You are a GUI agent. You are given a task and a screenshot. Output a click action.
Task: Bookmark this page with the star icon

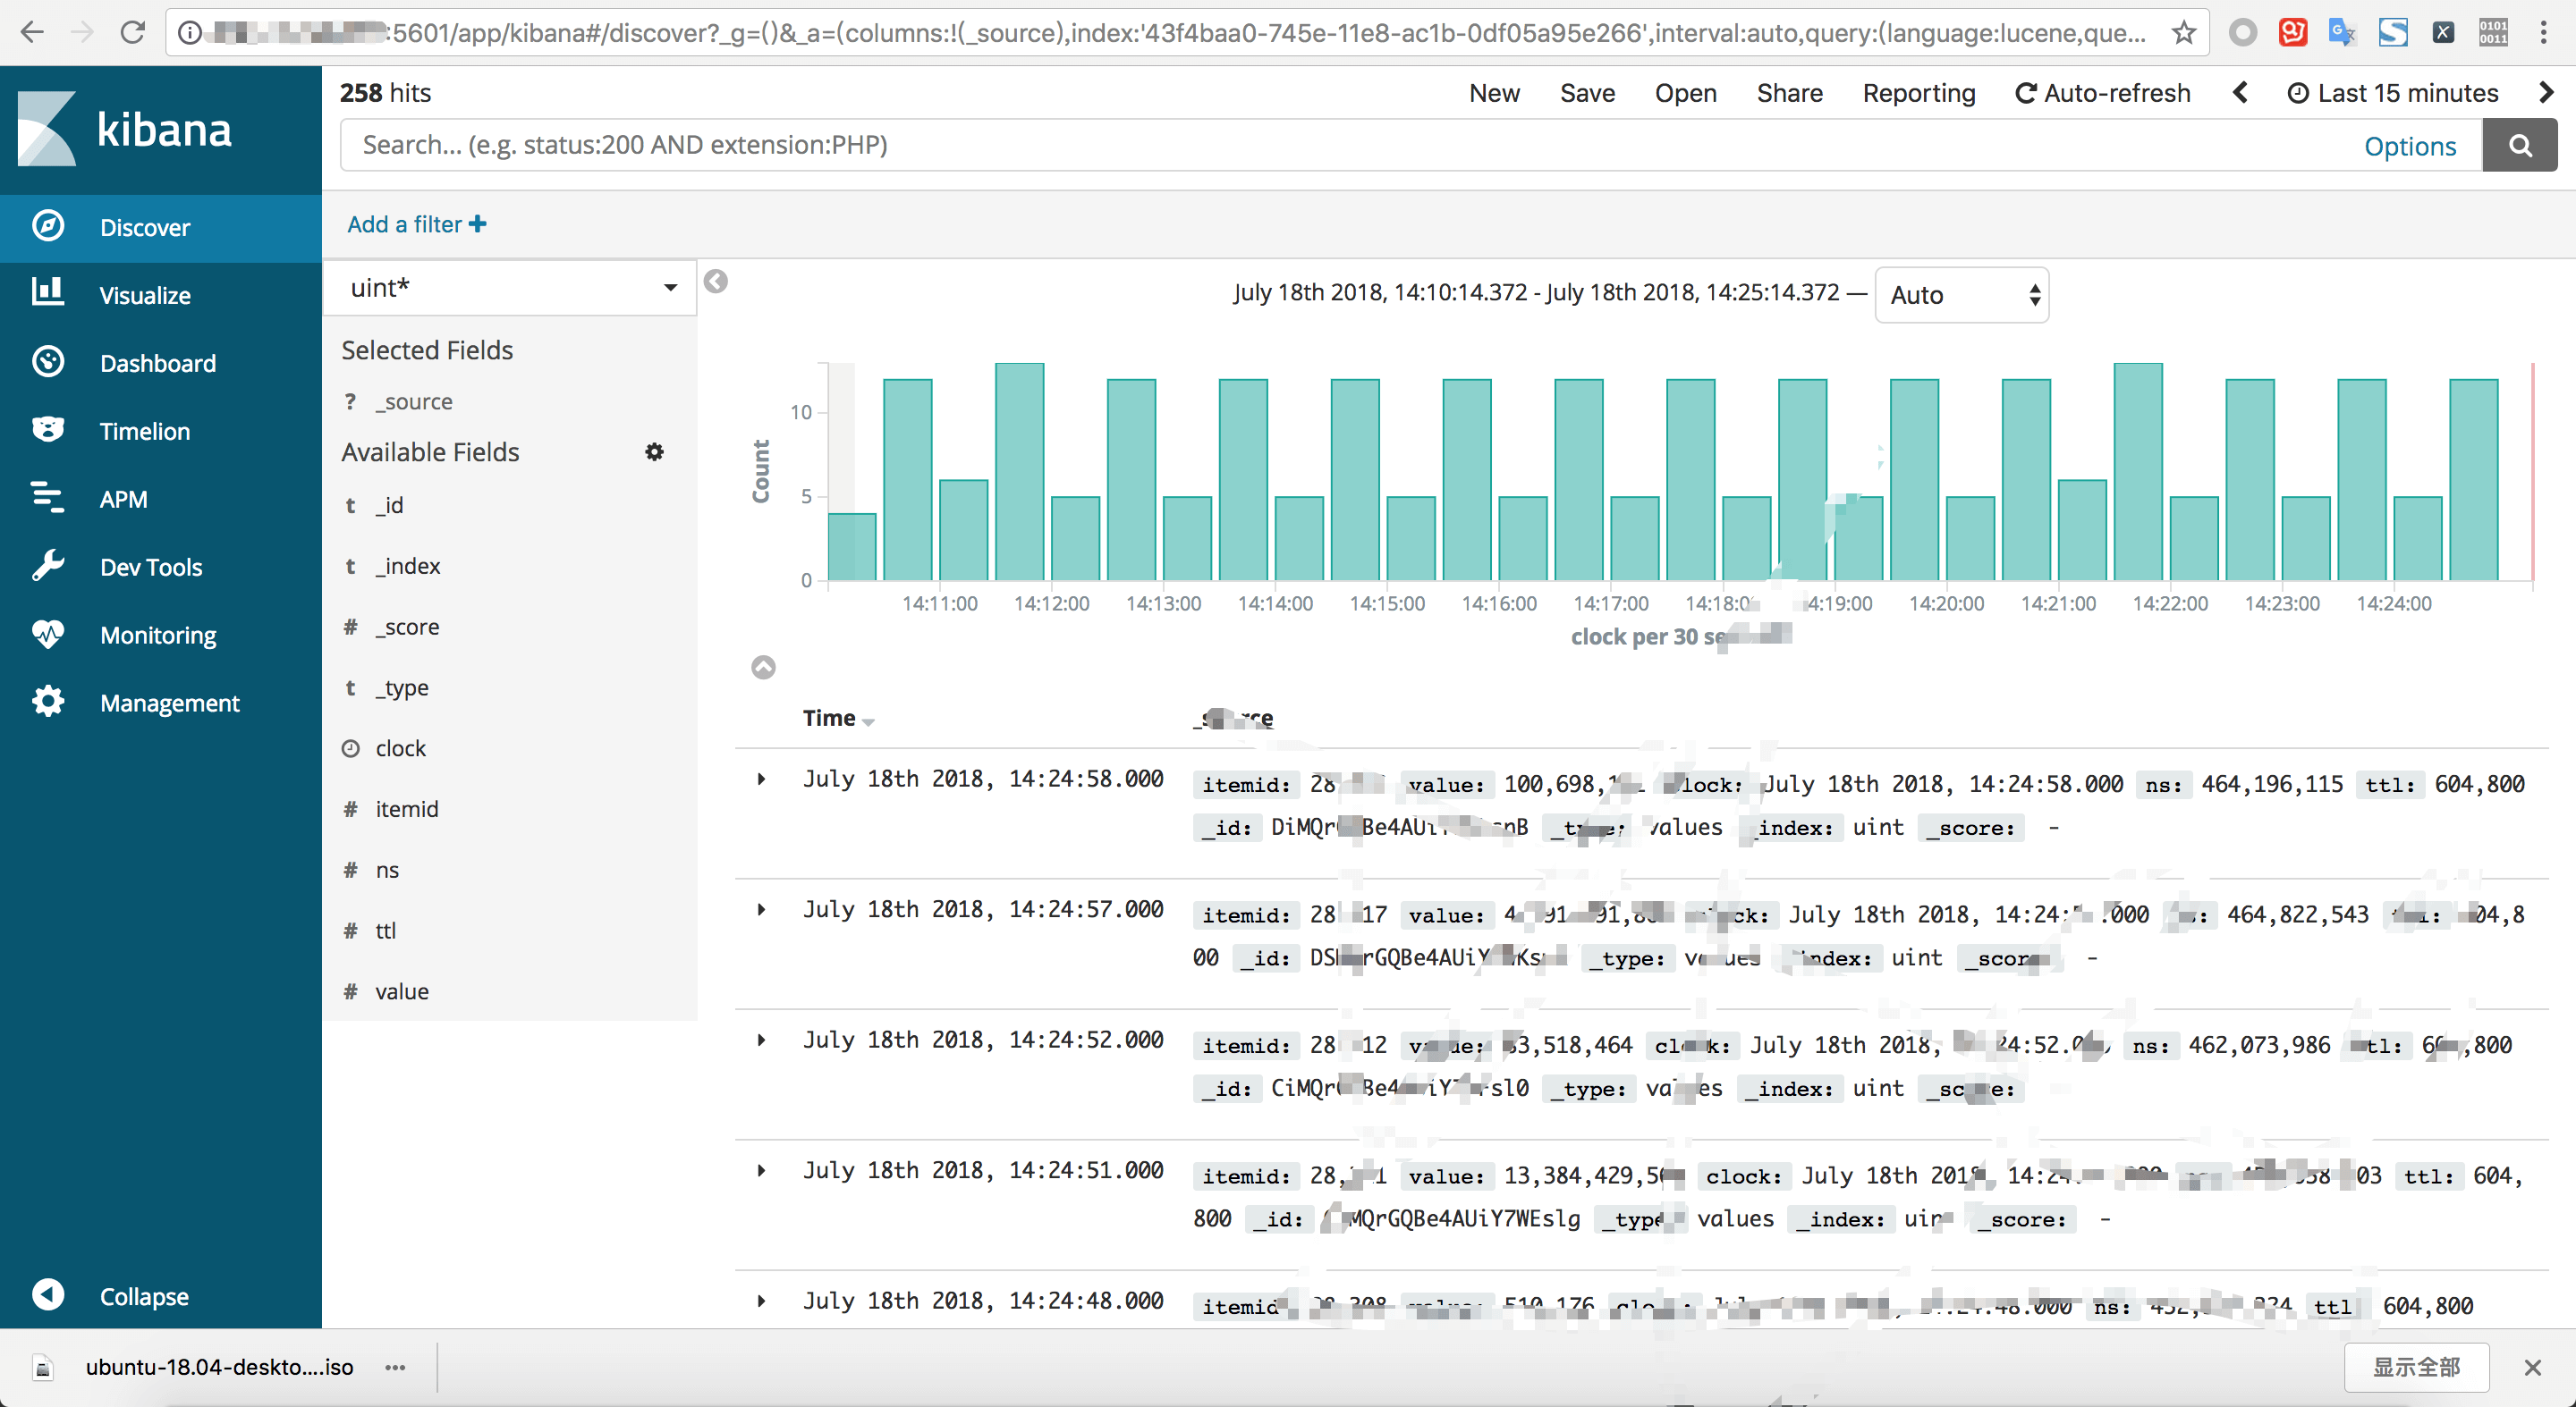[x=2184, y=33]
